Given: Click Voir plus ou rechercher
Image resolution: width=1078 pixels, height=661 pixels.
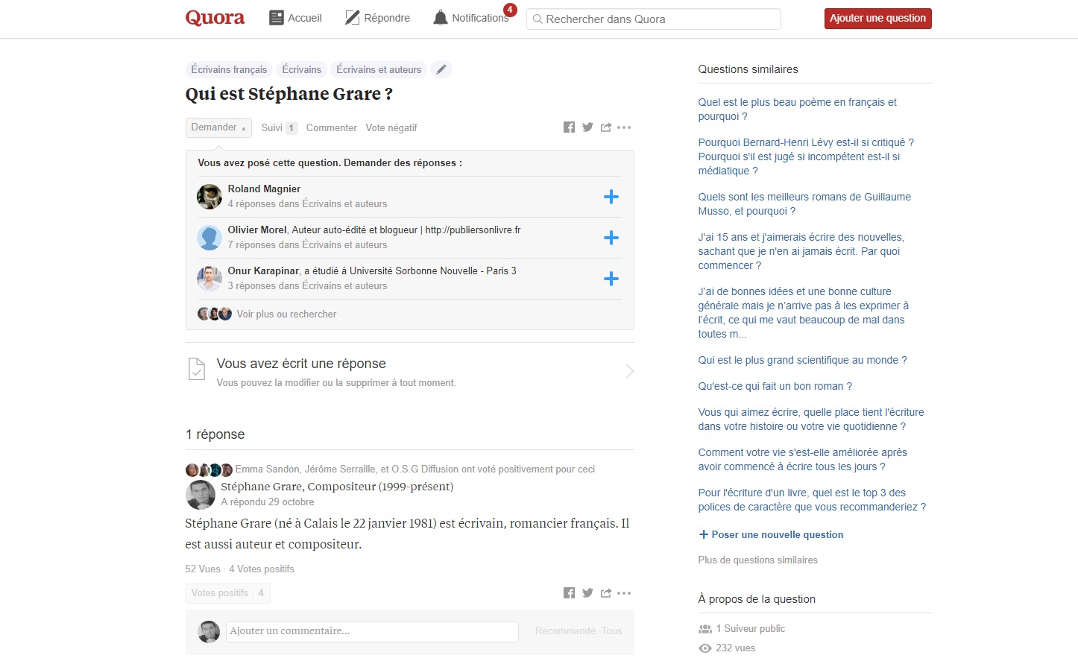Looking at the screenshot, I should coord(286,314).
